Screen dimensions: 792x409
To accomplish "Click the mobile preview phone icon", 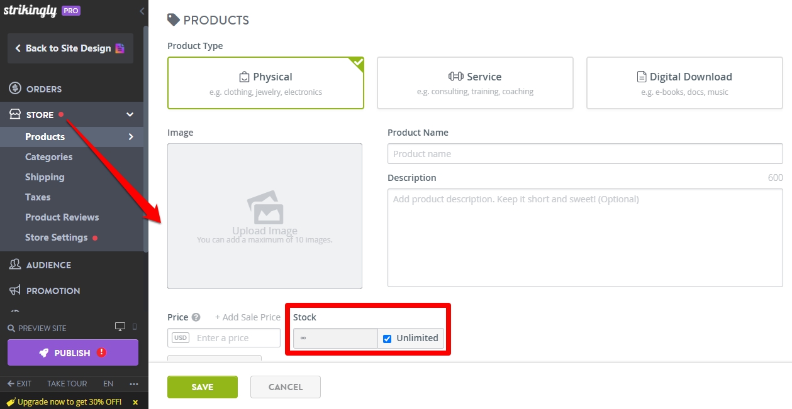I will pyautogui.click(x=135, y=327).
